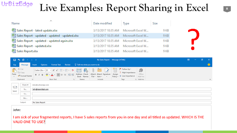The width and height of the screenshot is (237, 133).
Task: Customize Quick Access Toolbar arrow
Action: (x=36, y=60)
